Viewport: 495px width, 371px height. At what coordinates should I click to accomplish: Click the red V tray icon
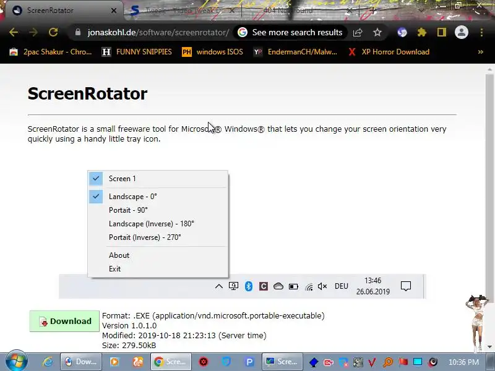coord(372,362)
